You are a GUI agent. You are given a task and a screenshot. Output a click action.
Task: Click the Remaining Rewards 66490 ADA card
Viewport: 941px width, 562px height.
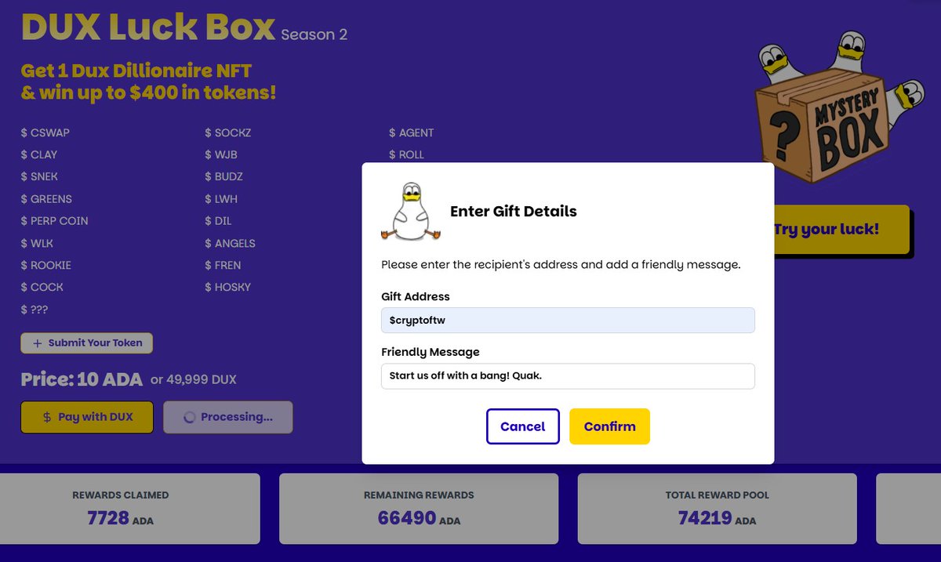tap(419, 509)
